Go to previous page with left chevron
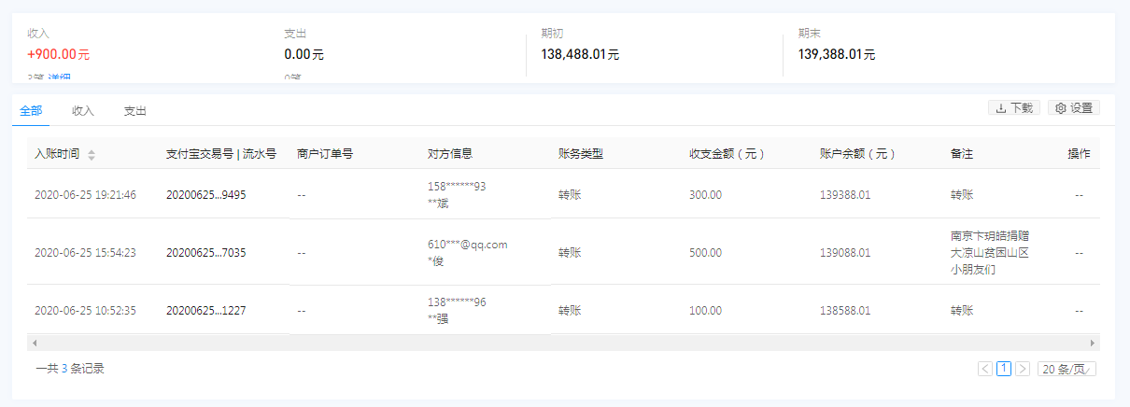The width and height of the screenshot is (1130, 407). pos(985,369)
